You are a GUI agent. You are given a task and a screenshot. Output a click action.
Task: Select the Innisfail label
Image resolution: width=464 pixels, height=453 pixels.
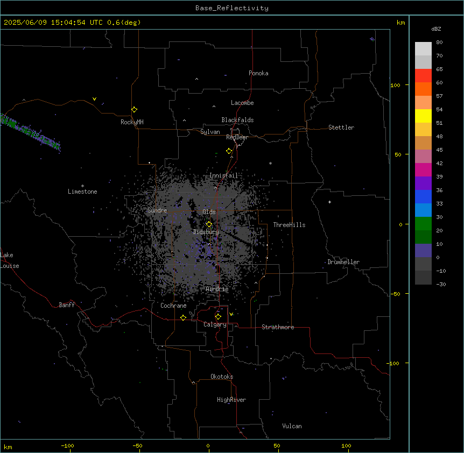[x=223, y=175]
